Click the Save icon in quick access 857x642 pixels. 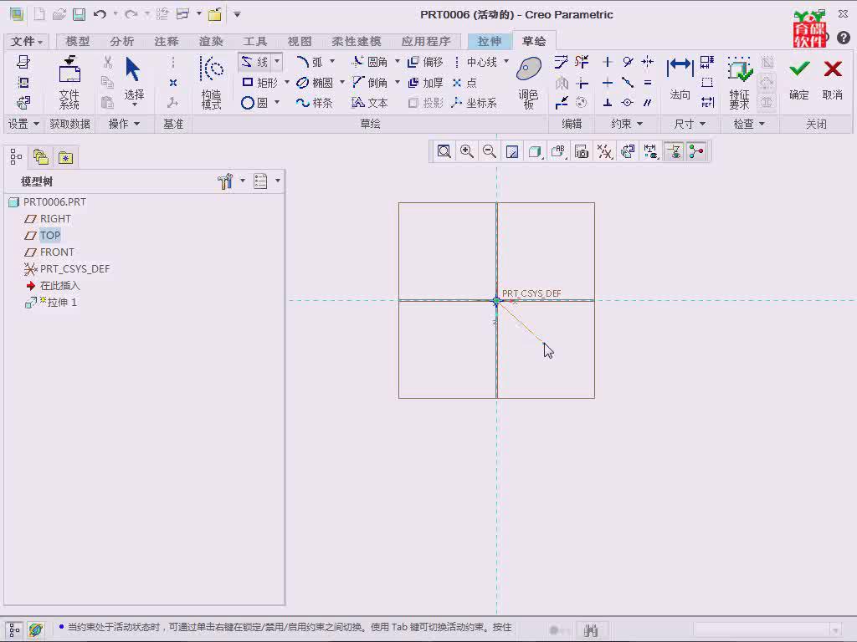(80, 14)
